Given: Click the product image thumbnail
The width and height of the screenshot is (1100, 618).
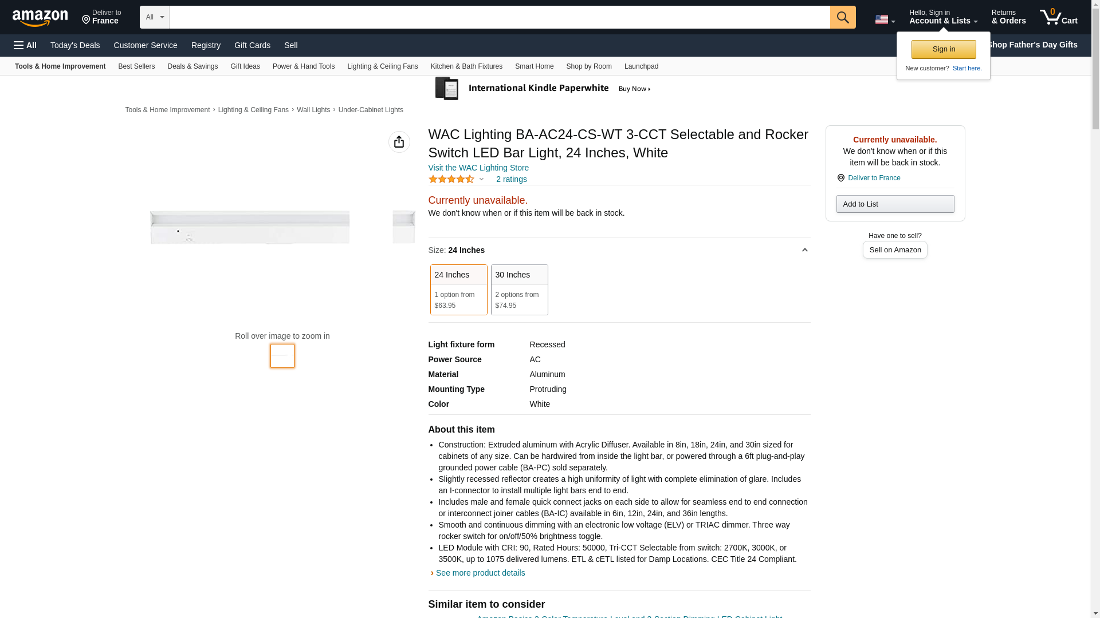Looking at the screenshot, I should (282, 355).
